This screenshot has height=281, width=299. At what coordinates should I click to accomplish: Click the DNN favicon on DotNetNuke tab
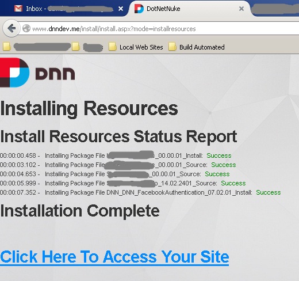139,9
